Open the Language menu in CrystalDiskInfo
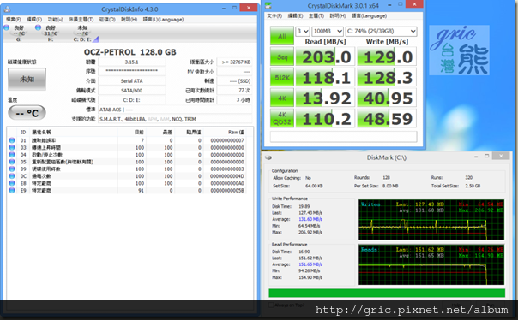This screenshot has height=320, width=518. (x=163, y=20)
